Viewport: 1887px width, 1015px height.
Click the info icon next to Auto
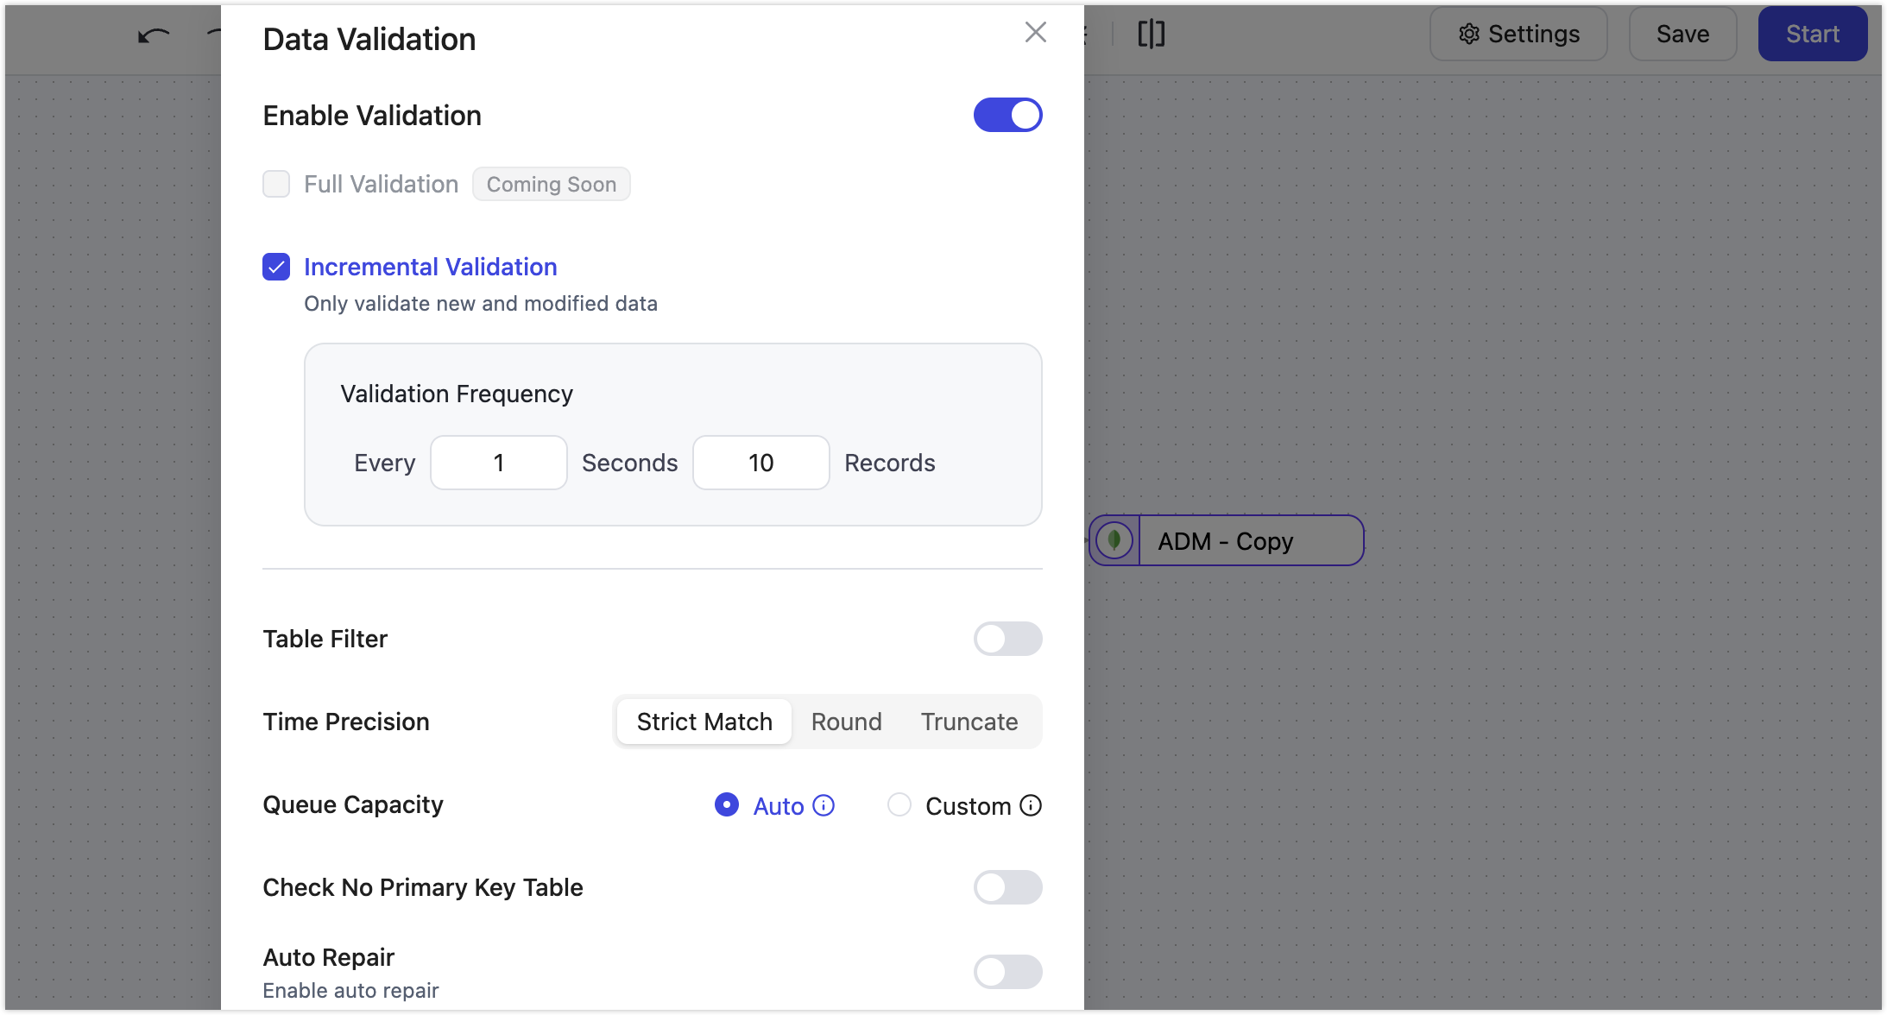[x=823, y=805]
